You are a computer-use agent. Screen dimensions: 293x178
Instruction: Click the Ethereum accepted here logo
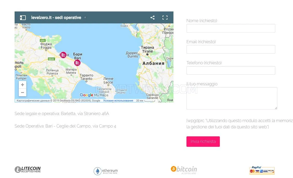click(106, 171)
